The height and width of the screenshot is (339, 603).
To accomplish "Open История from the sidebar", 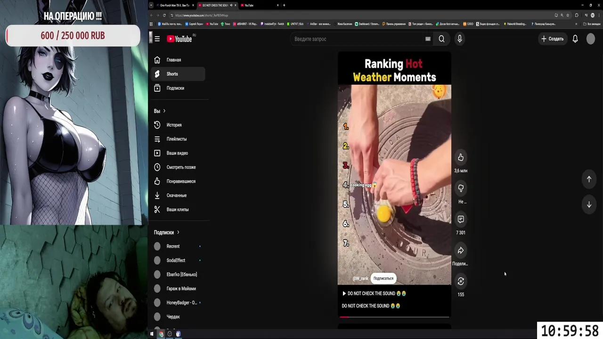I will tap(179, 125).
